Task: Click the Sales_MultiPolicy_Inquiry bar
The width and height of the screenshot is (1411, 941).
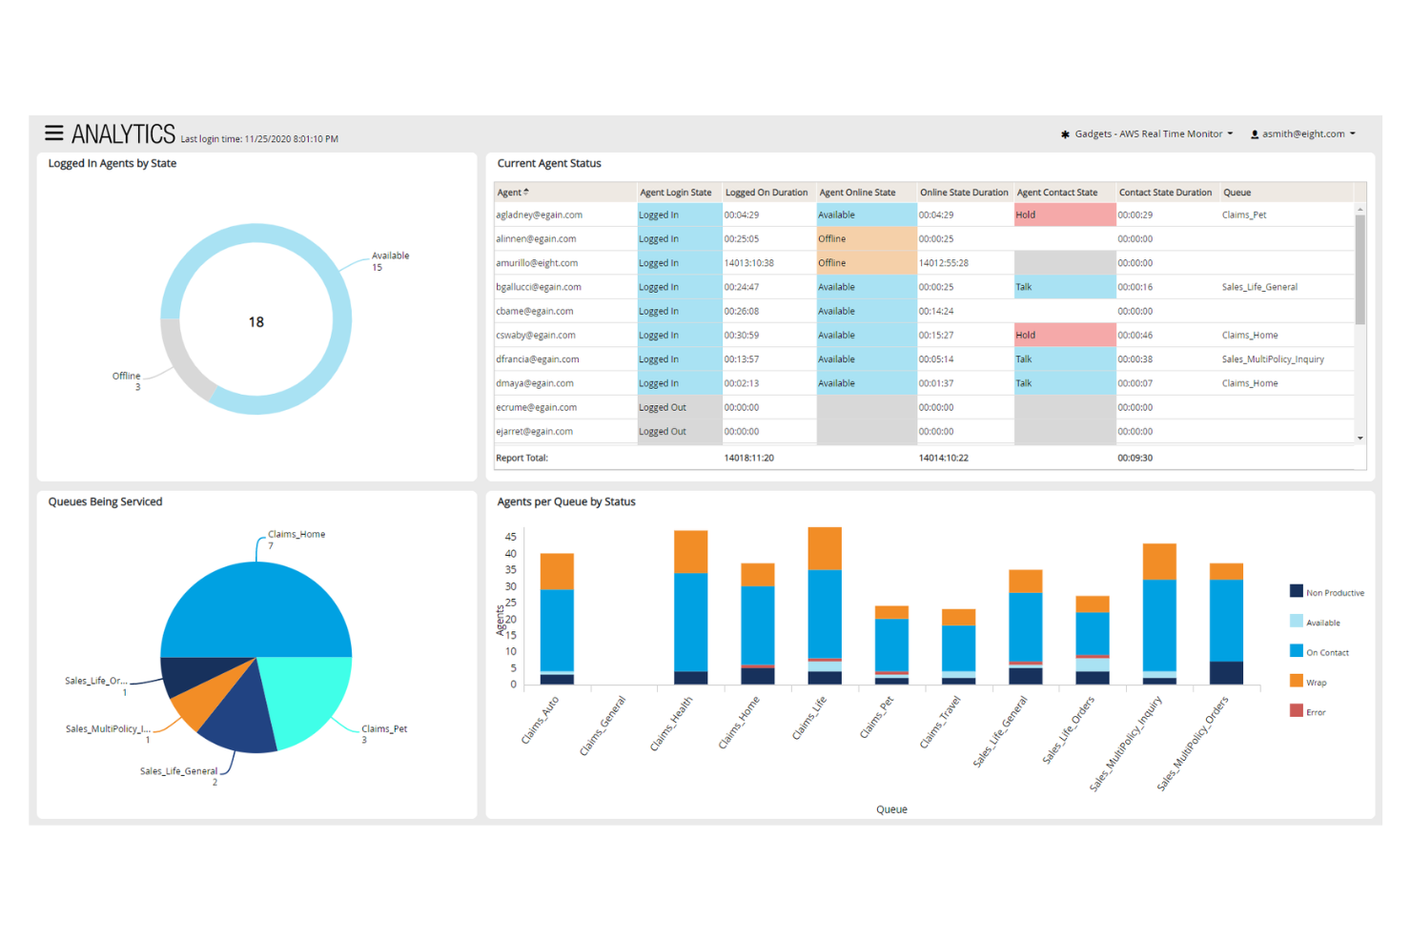Action: [1159, 614]
